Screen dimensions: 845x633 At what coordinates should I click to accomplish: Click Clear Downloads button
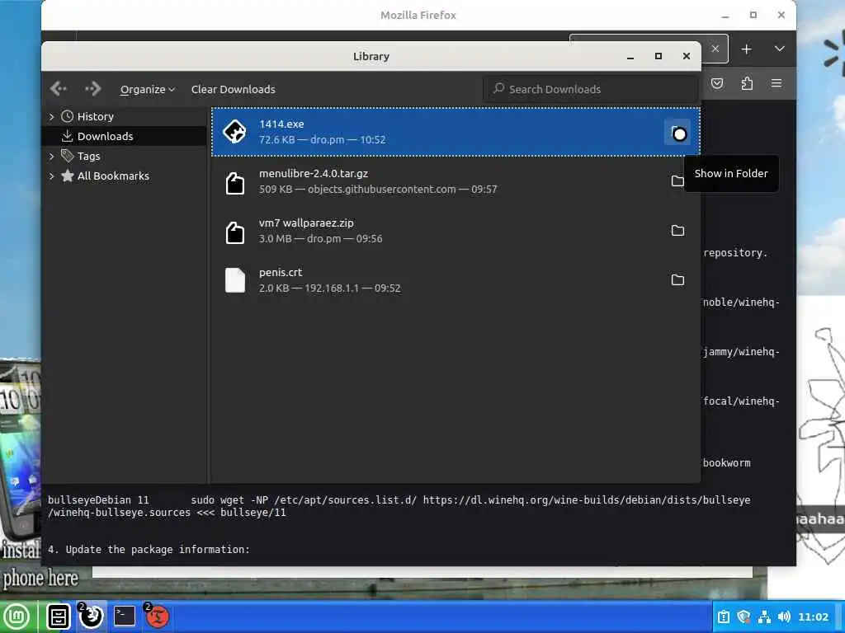click(234, 89)
